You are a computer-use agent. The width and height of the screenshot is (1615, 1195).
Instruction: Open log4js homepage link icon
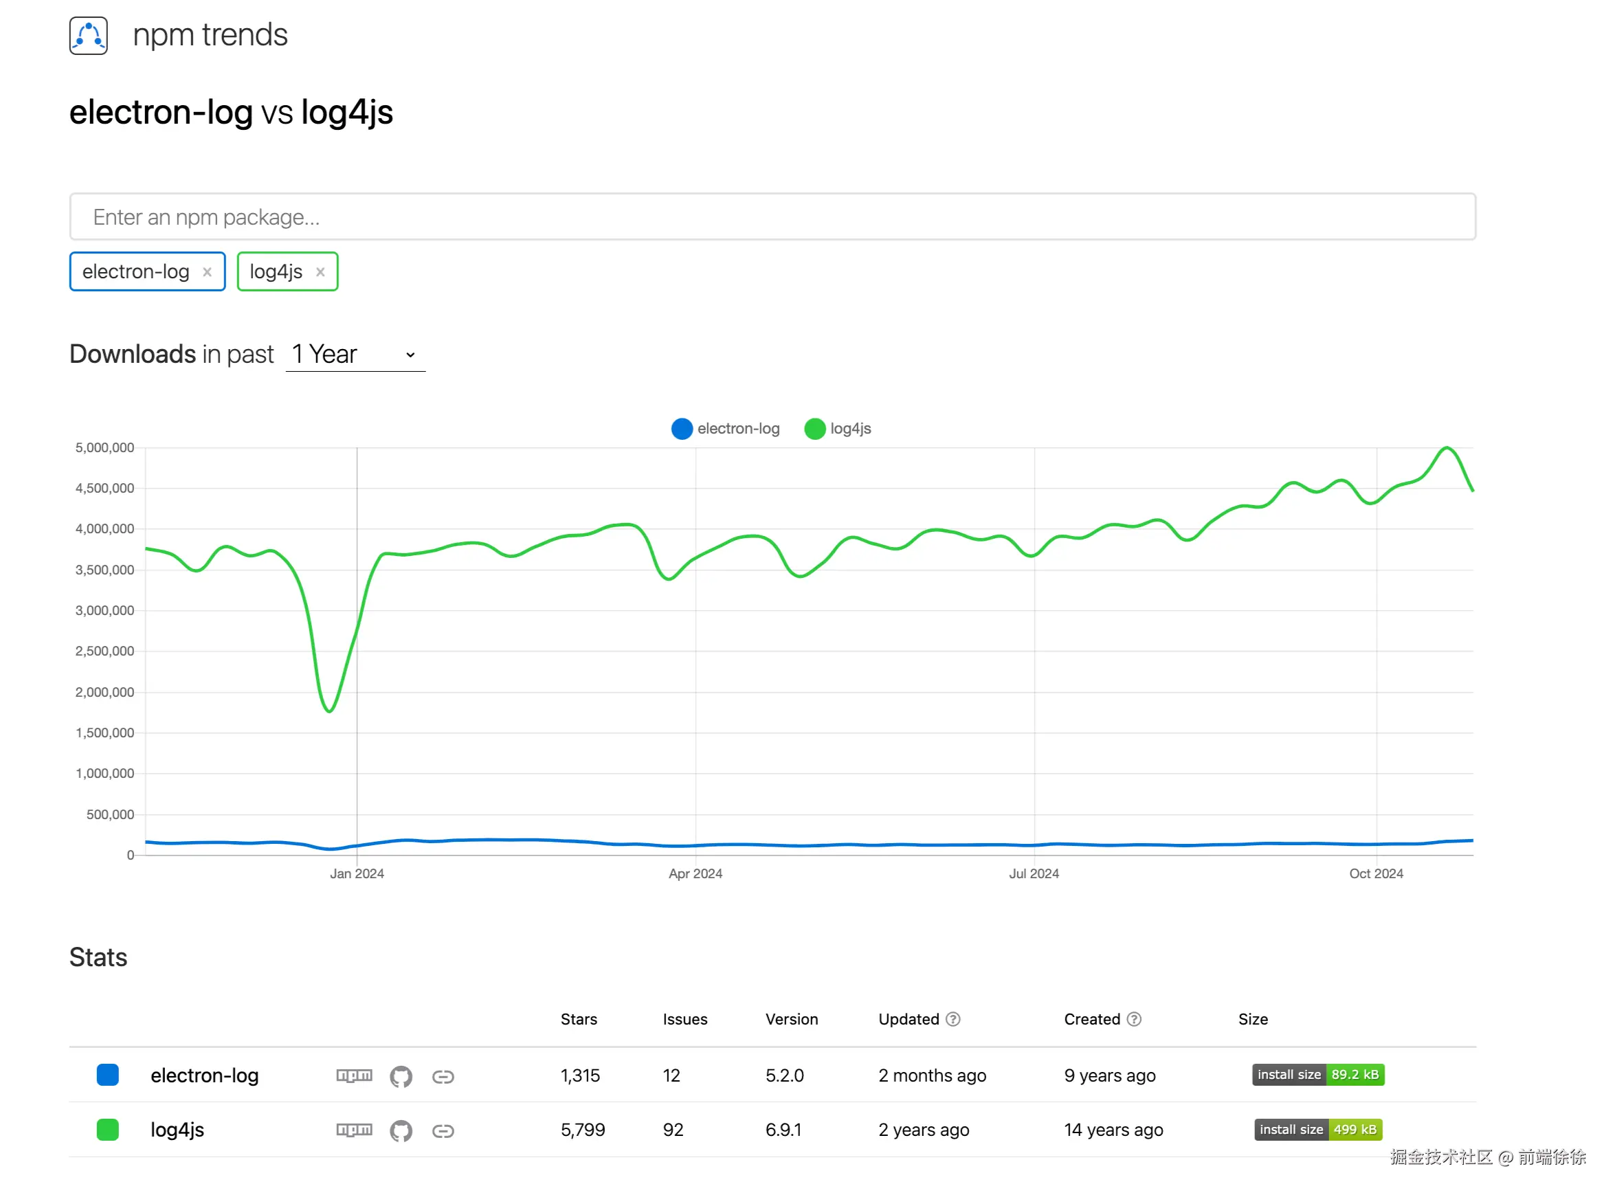coord(443,1130)
